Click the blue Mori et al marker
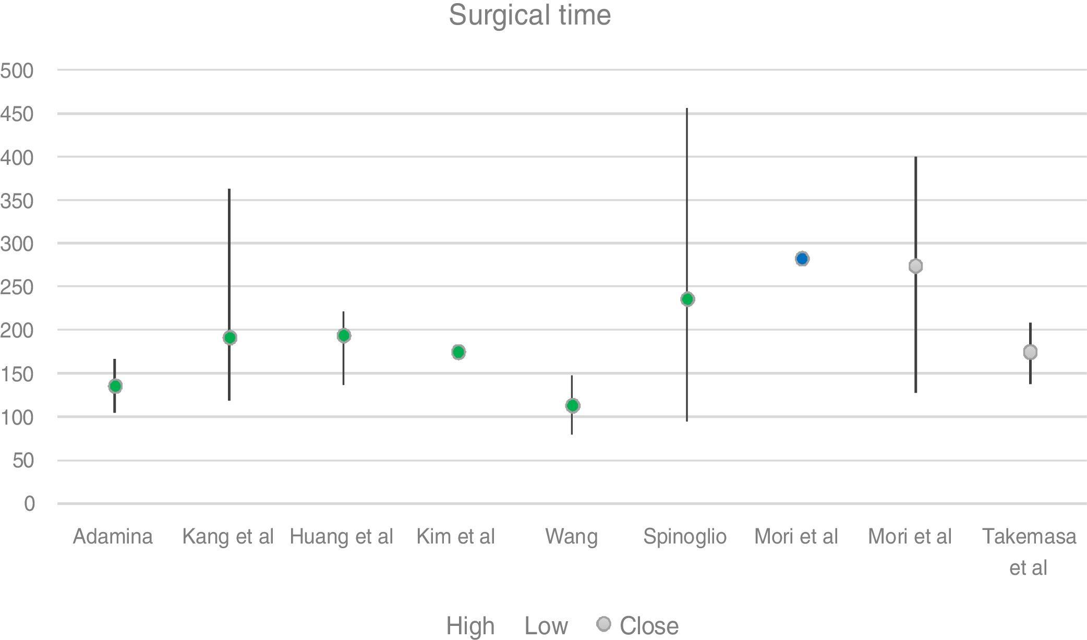Screen dimensions: 1087x640 click(802, 258)
